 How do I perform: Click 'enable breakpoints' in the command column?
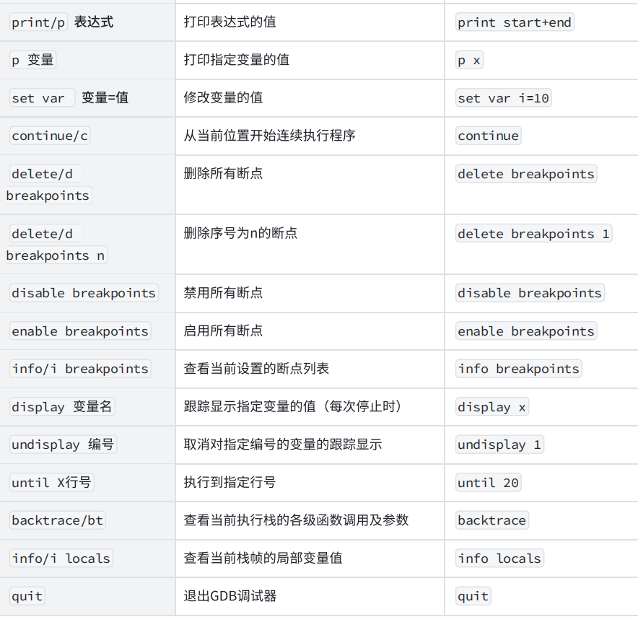tap(80, 331)
